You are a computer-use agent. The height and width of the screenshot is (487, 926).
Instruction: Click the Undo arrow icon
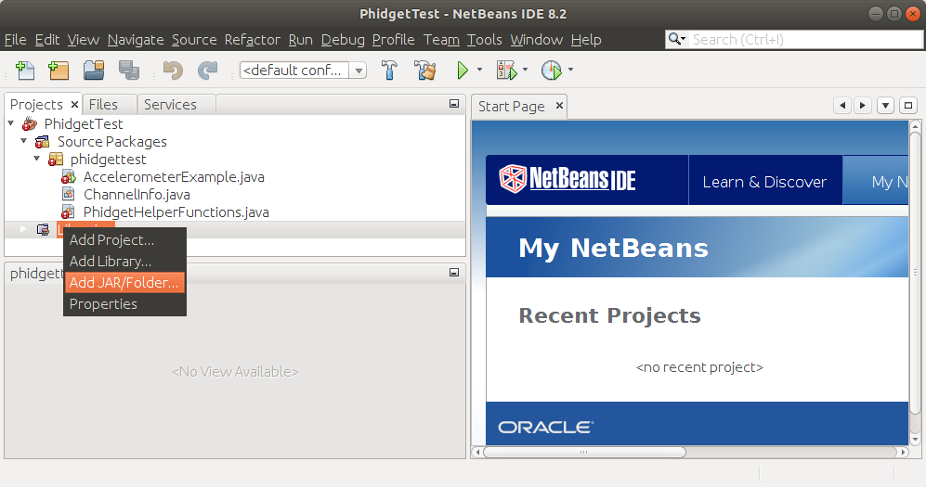click(173, 70)
